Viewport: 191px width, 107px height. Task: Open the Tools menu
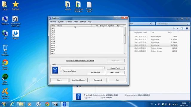76,22
